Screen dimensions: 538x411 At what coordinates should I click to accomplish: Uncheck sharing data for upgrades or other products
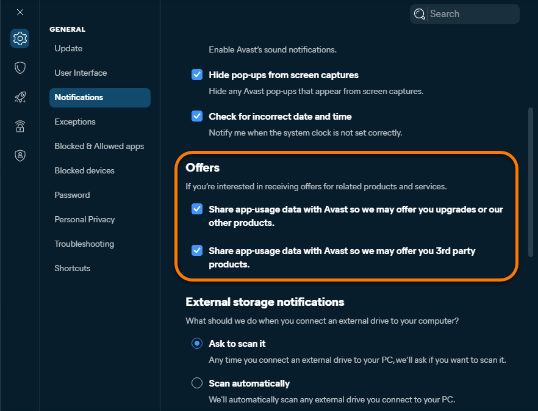click(x=197, y=209)
